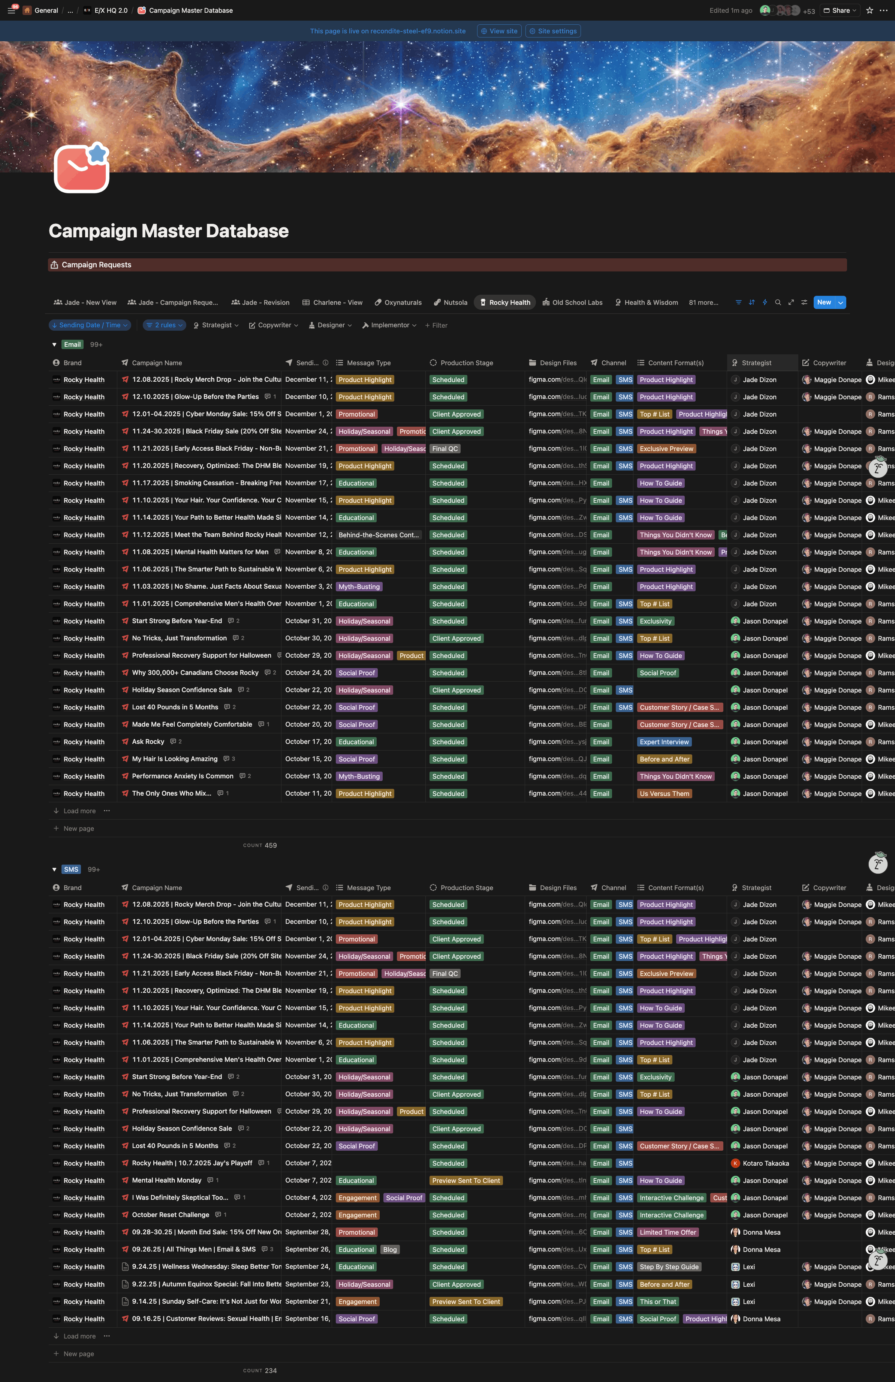The image size is (895, 1382).
Task: Open the 2 rules filter chip
Action: (x=164, y=325)
